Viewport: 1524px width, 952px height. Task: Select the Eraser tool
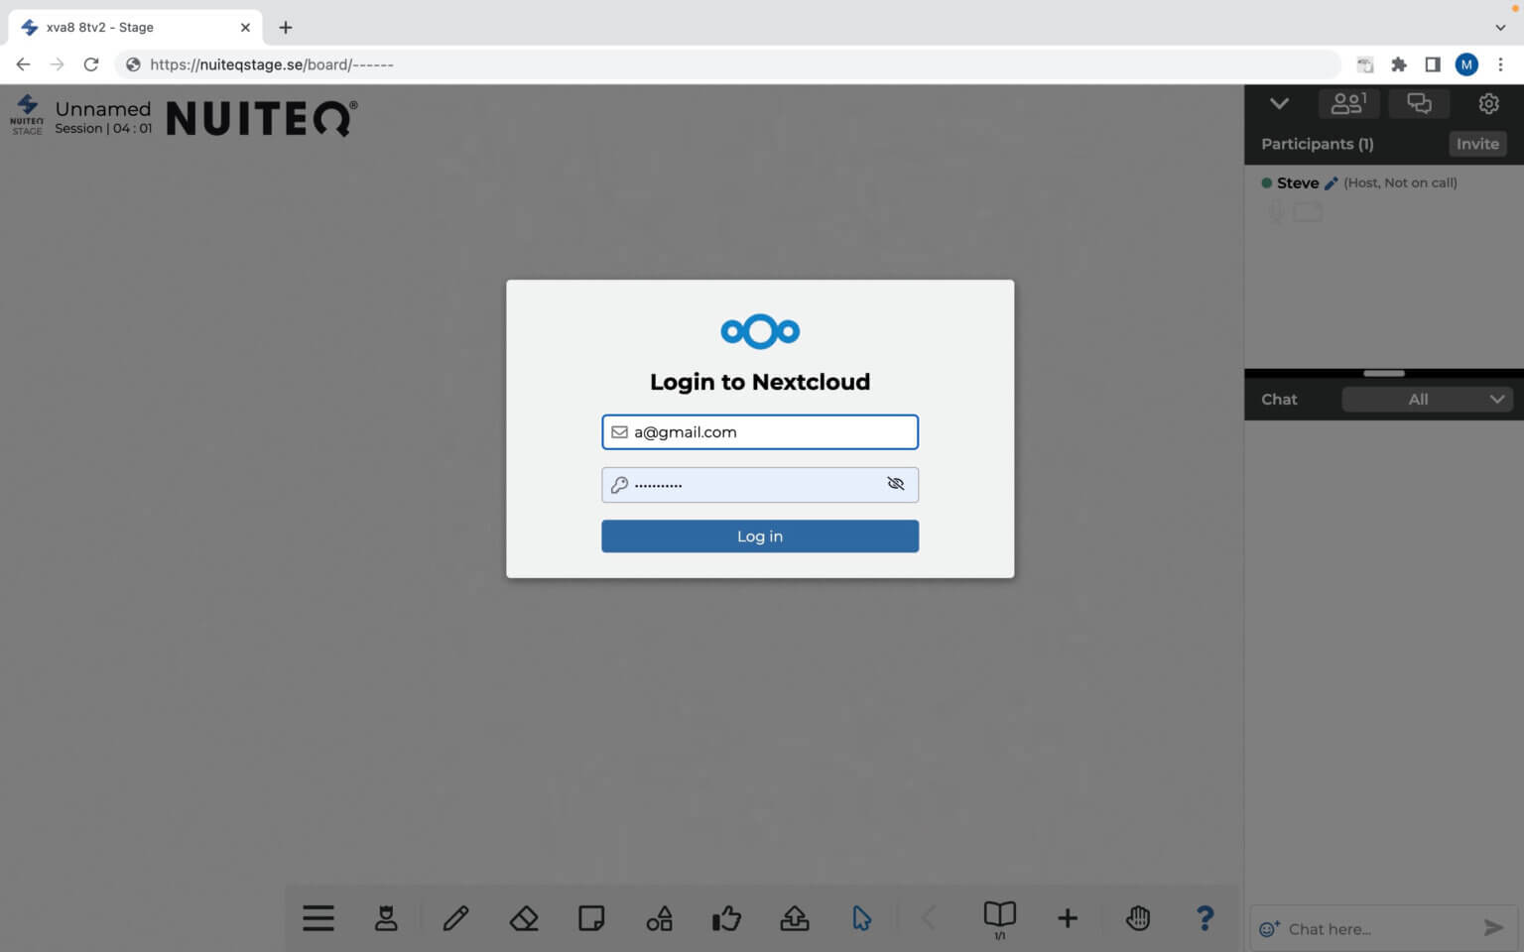tap(524, 917)
